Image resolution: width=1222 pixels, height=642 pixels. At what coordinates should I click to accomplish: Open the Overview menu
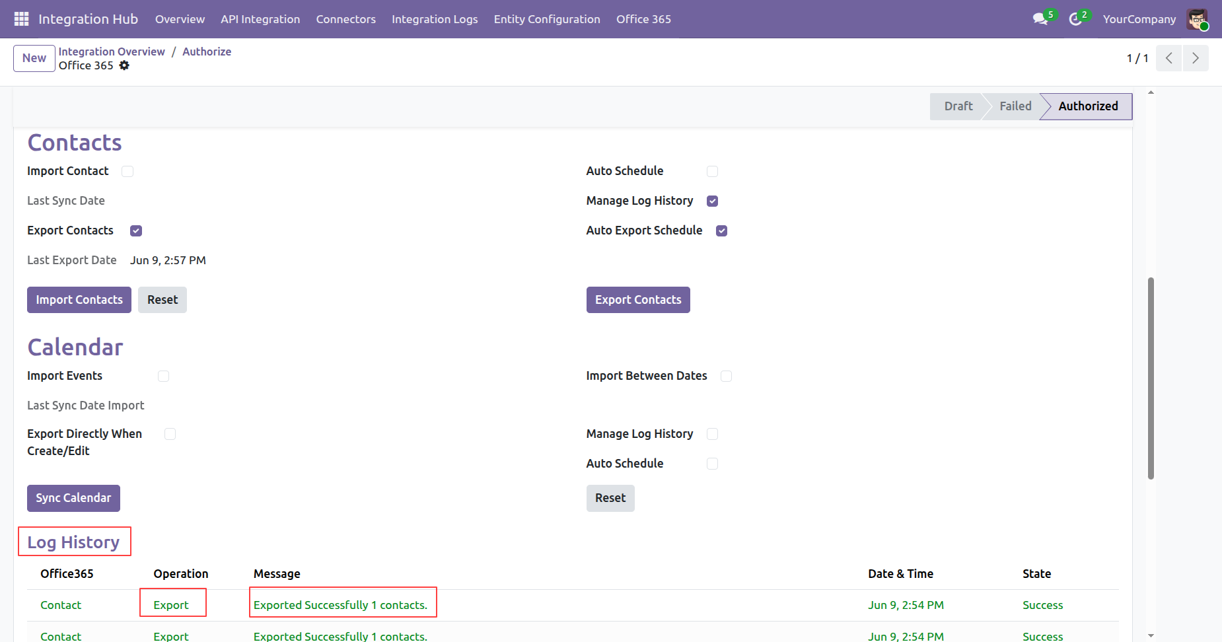coord(180,19)
